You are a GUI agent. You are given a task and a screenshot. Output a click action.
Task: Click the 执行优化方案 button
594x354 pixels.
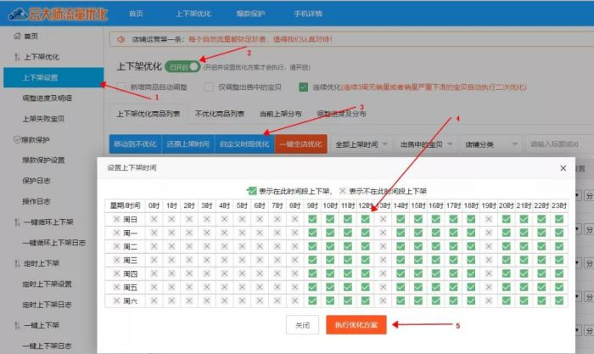(356, 325)
